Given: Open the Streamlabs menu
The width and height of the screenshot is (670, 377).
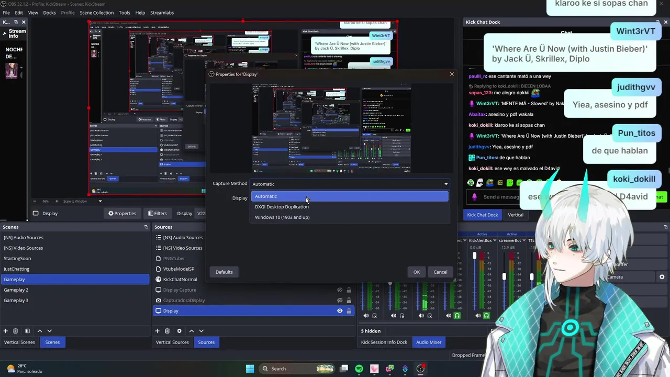Looking at the screenshot, I should 162,13.
